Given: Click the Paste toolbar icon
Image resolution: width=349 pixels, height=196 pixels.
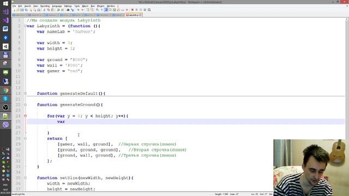Looking at the screenshot, I should (x=53, y=10).
